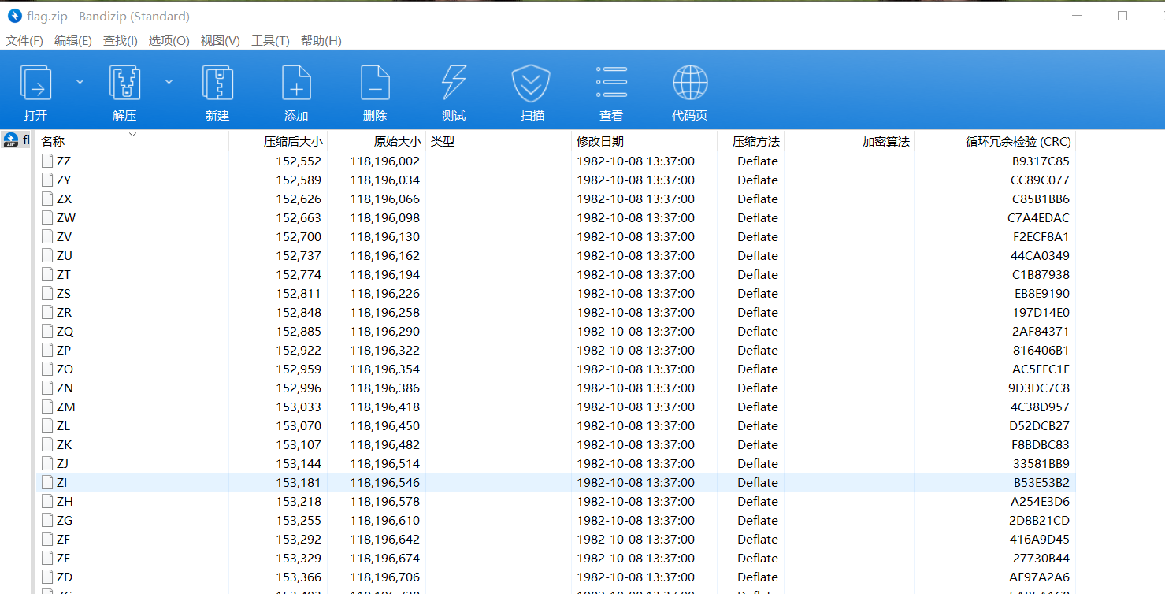Open the File (文件) menu

coord(24,41)
